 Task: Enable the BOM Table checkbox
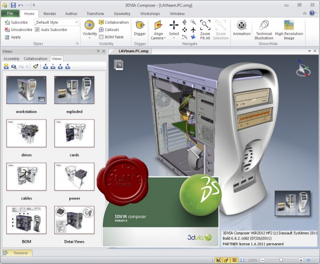(x=101, y=37)
